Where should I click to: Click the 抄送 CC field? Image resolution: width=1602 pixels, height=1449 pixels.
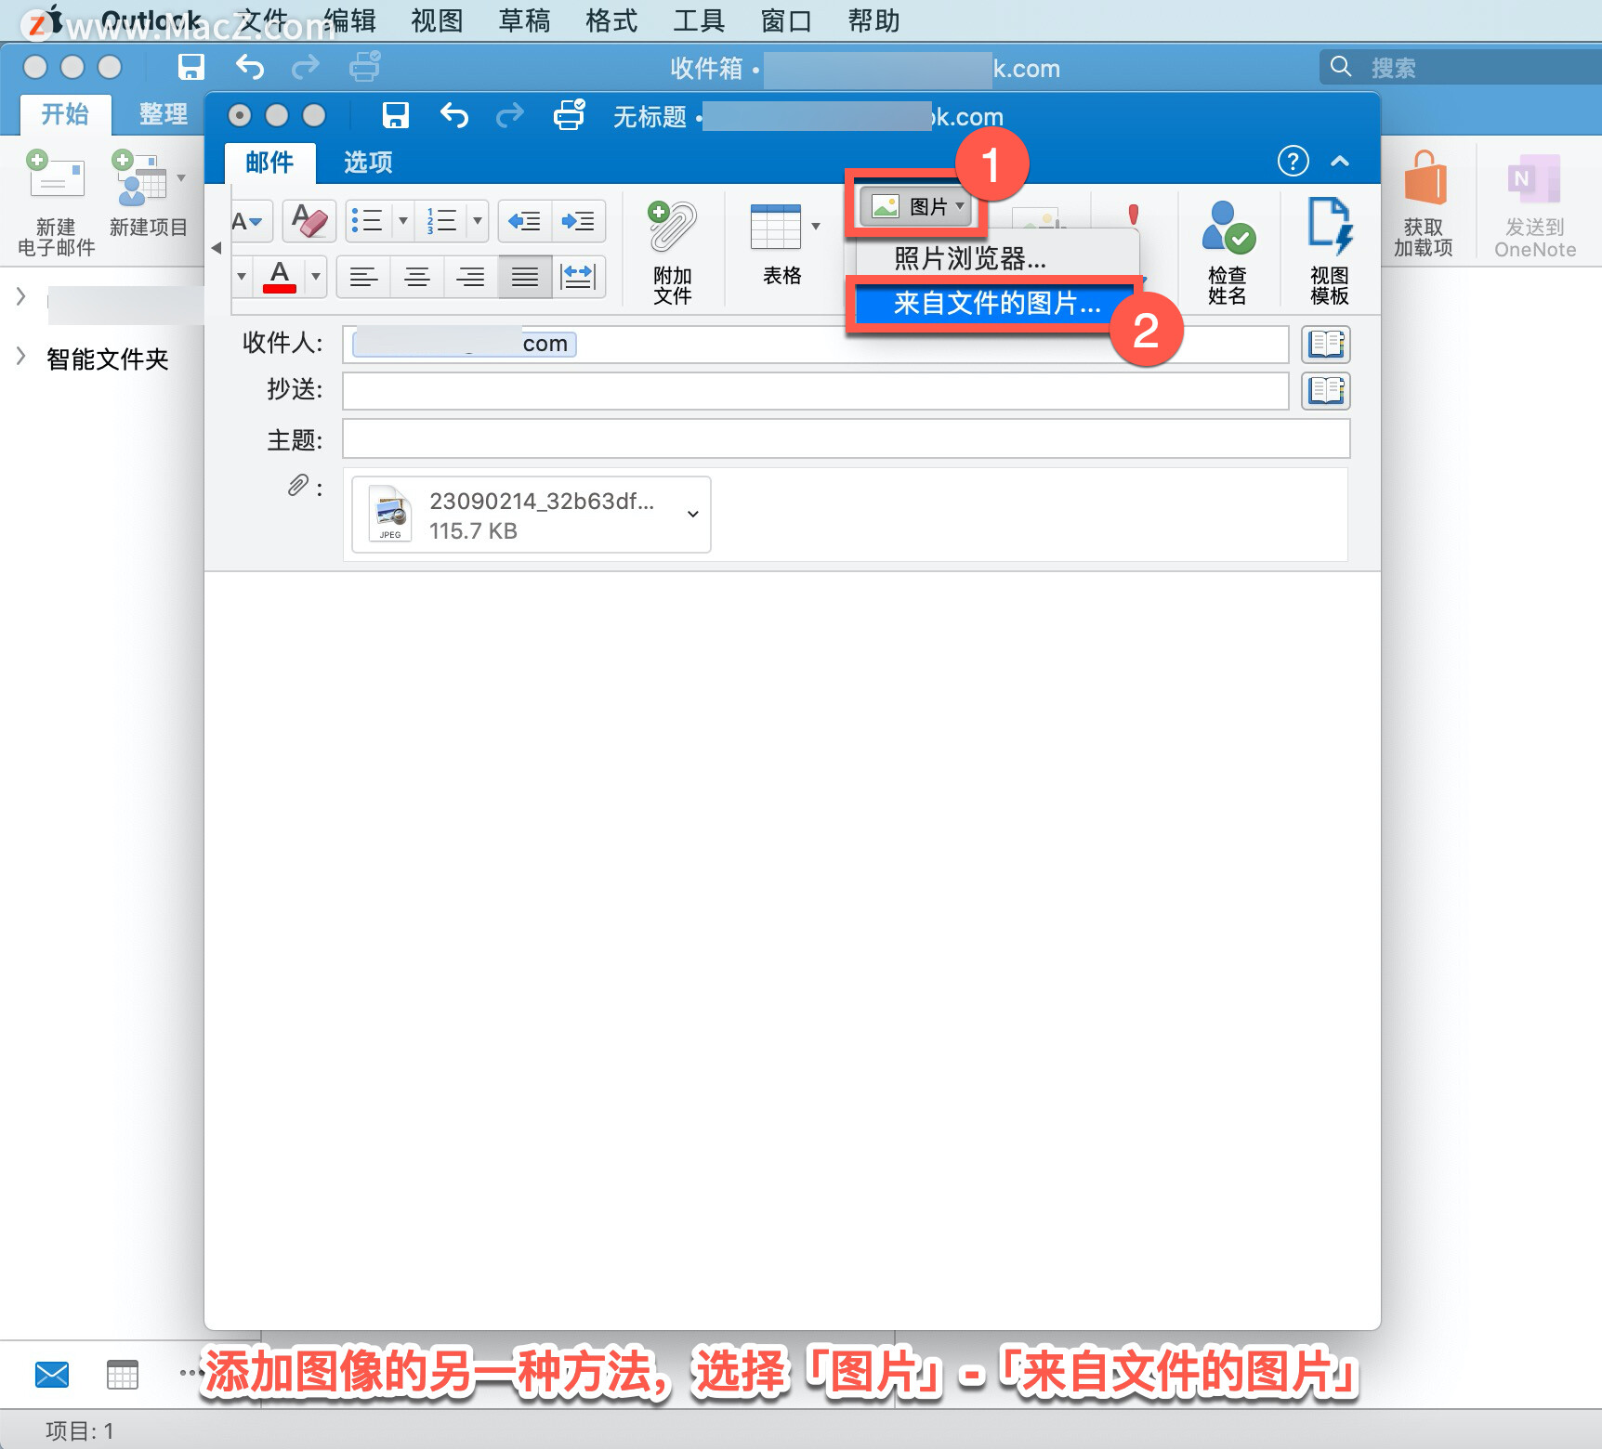click(815, 391)
